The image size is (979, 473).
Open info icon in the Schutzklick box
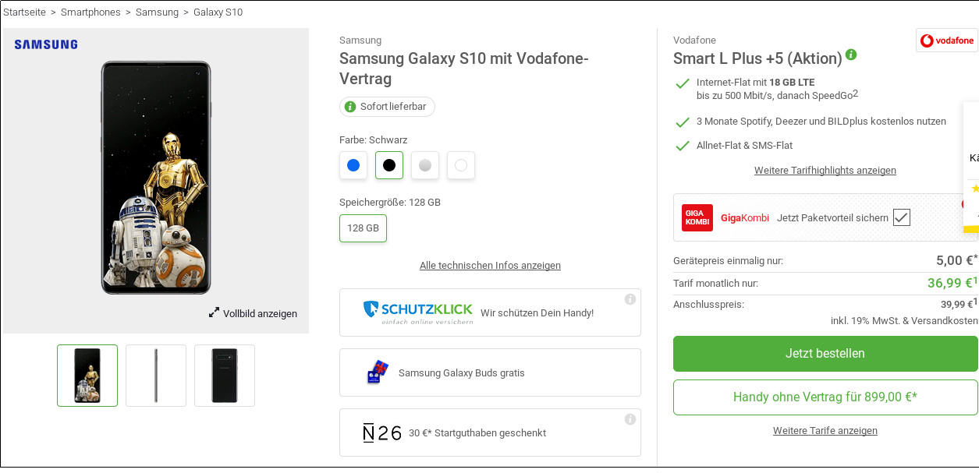(x=630, y=299)
